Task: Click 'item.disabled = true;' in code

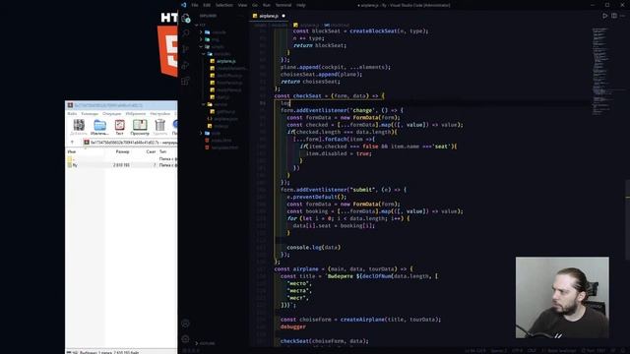Action: [x=339, y=153]
